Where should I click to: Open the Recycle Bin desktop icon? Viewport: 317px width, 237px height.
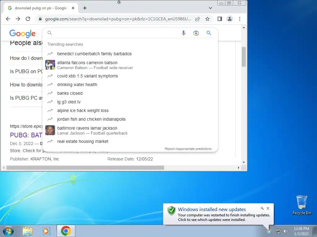click(x=302, y=205)
